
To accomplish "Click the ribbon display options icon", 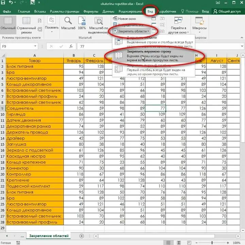I will (x=218, y=2).
